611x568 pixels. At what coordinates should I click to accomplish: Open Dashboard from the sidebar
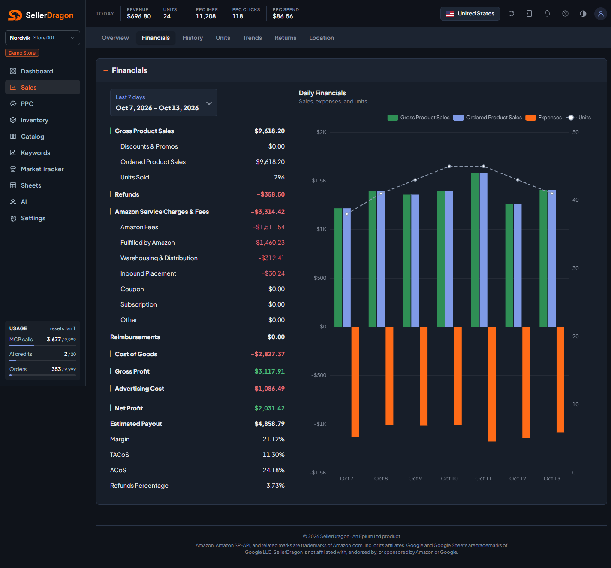[x=42, y=71]
